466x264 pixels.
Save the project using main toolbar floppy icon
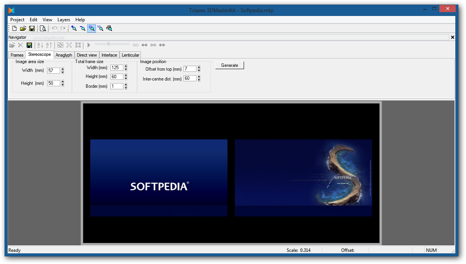32,28
